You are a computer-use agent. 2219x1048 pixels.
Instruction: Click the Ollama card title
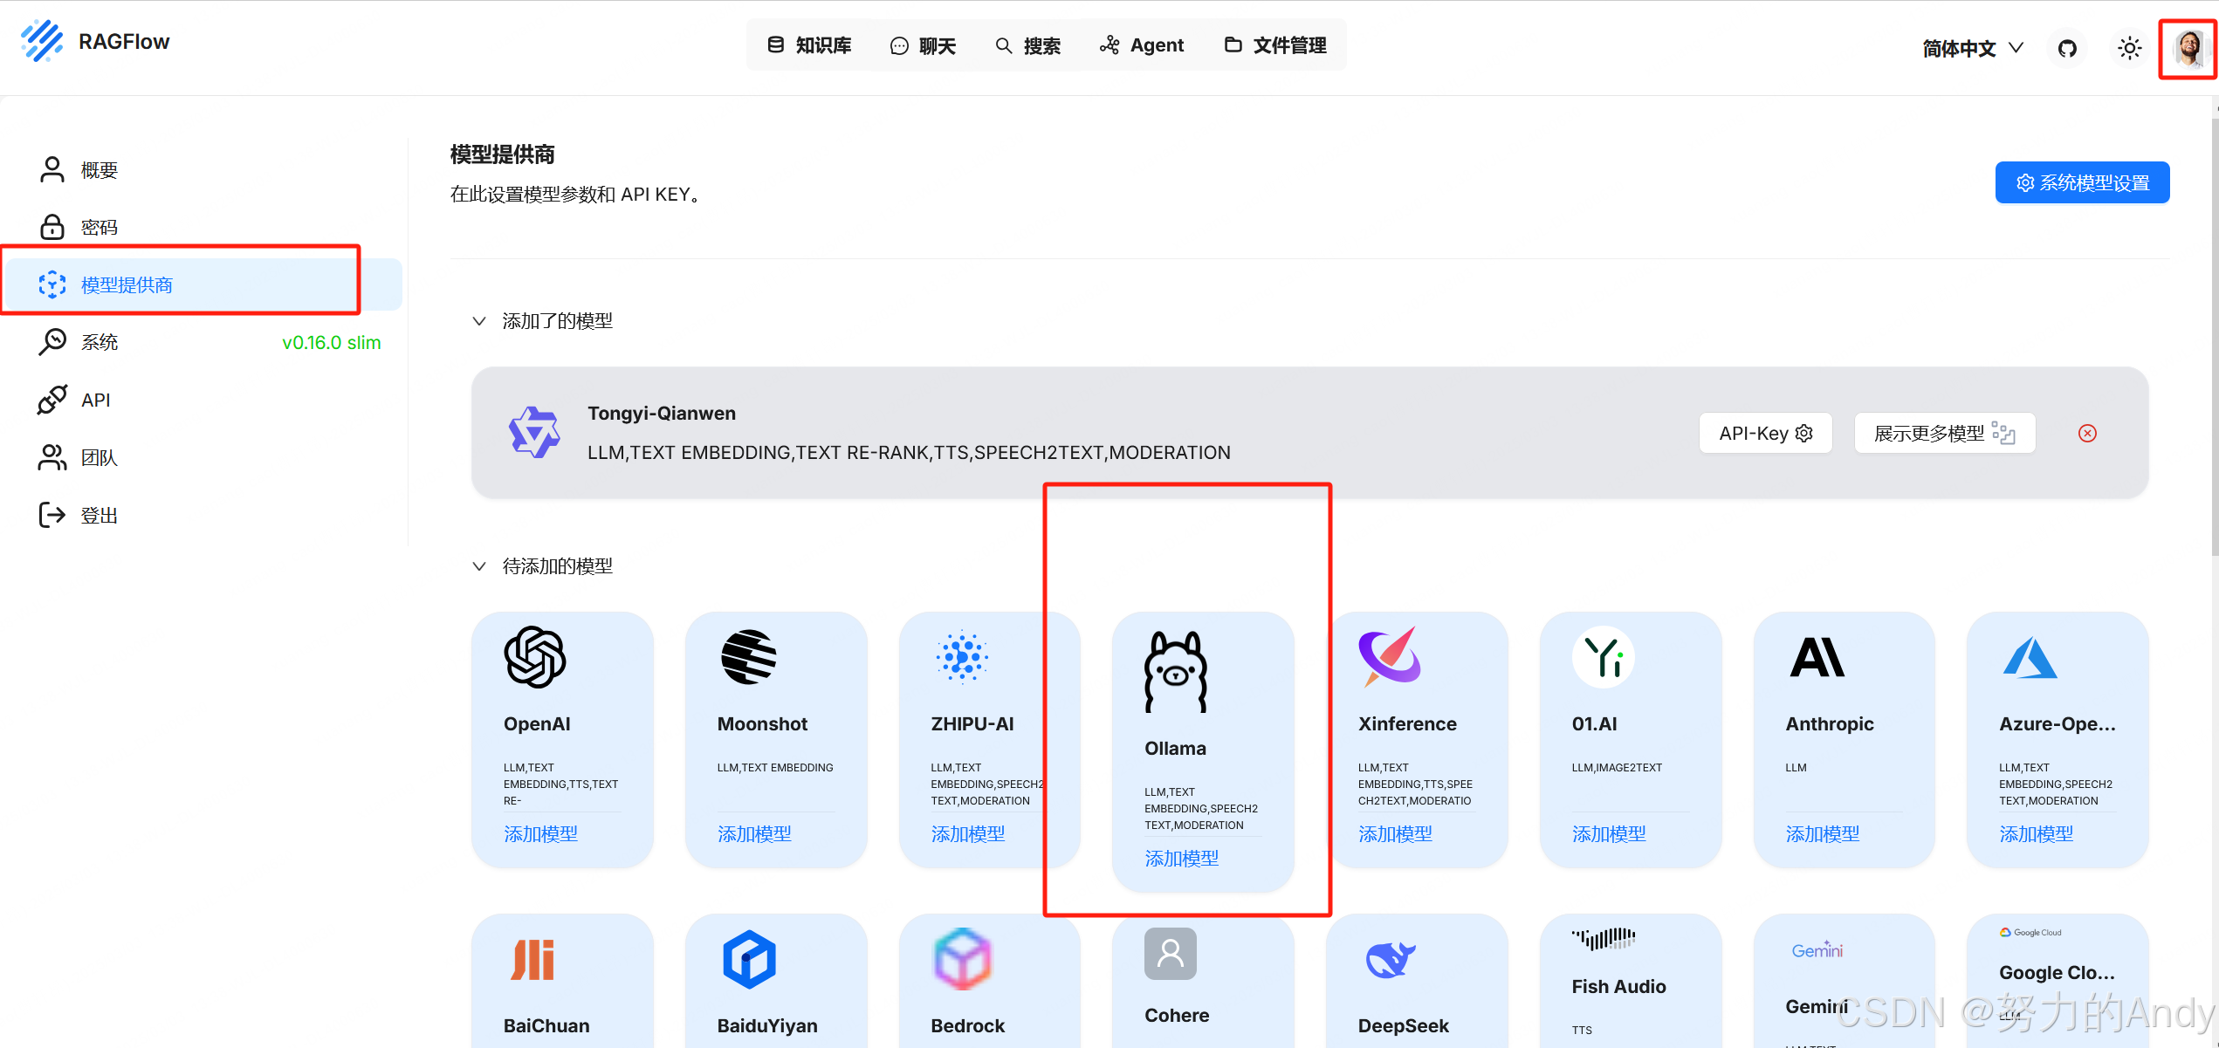pos(1175,749)
